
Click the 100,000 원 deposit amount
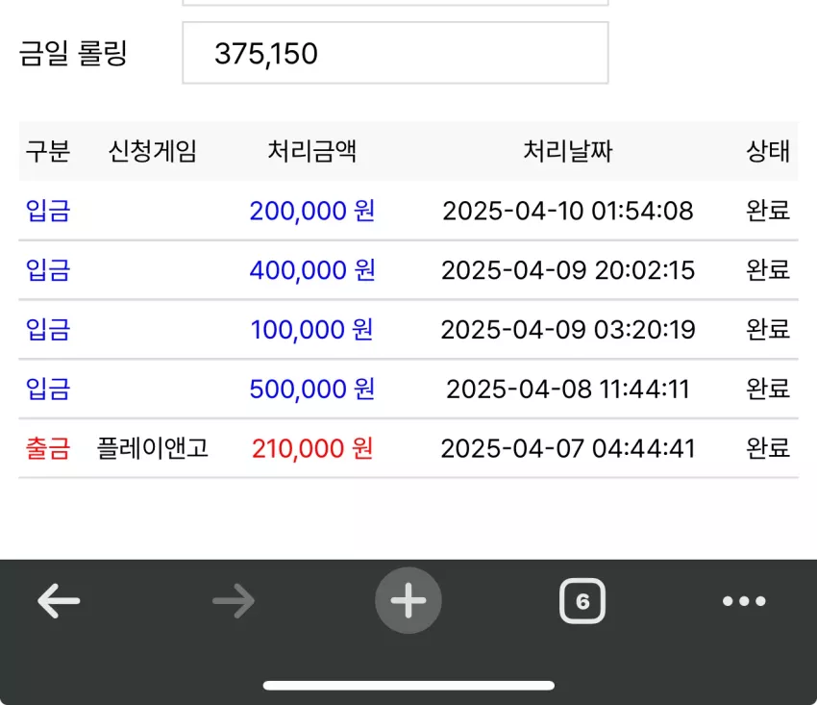point(311,330)
